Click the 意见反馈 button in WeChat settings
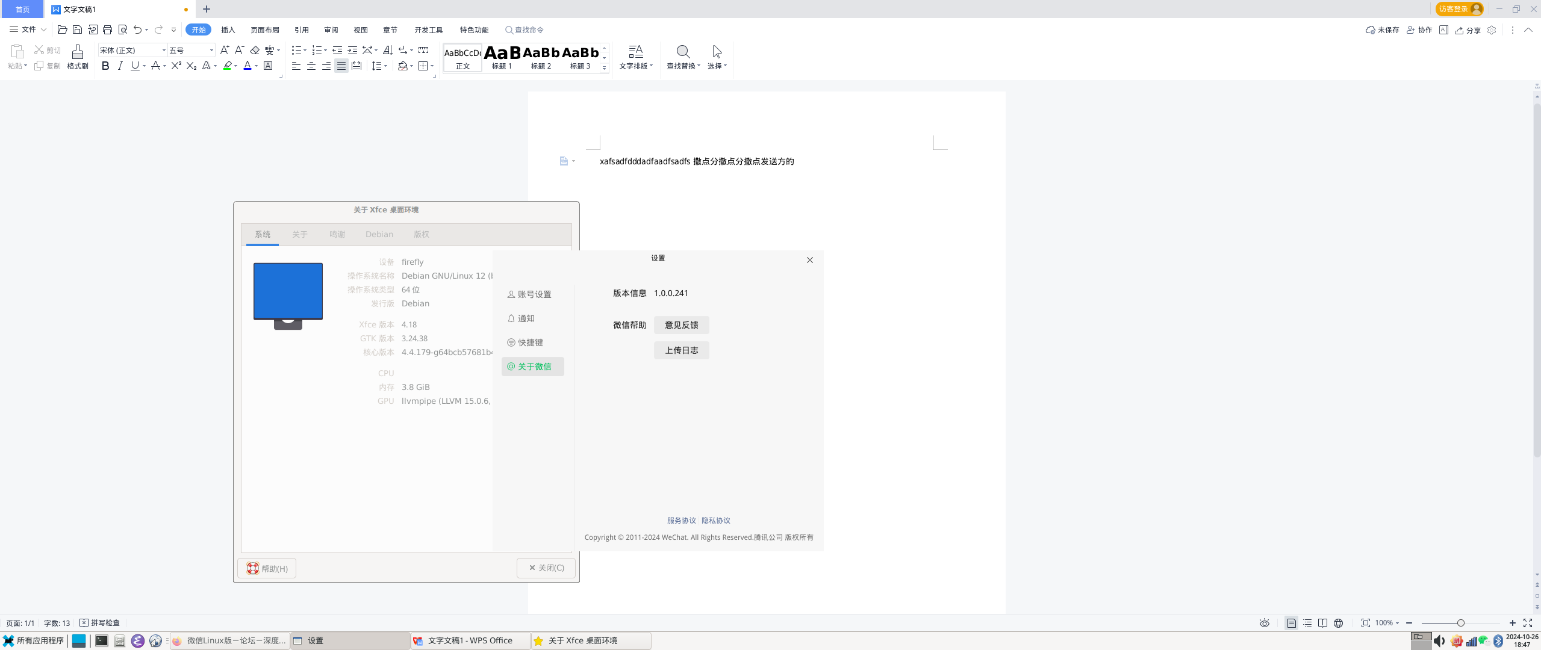This screenshot has height=650, width=1541. 681,325
